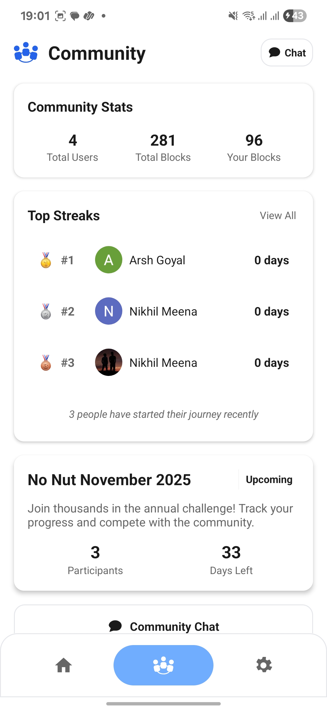Tap the silver medal icon for rank #2
The height and width of the screenshot is (710, 327).
(x=46, y=312)
